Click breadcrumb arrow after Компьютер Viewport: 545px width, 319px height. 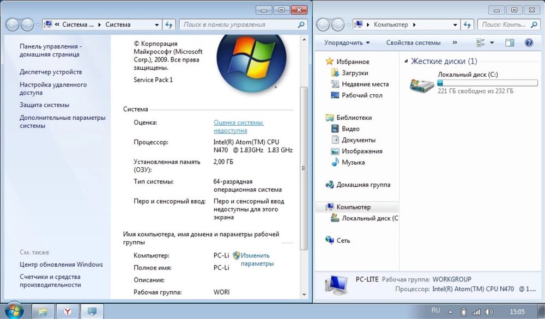tap(414, 24)
